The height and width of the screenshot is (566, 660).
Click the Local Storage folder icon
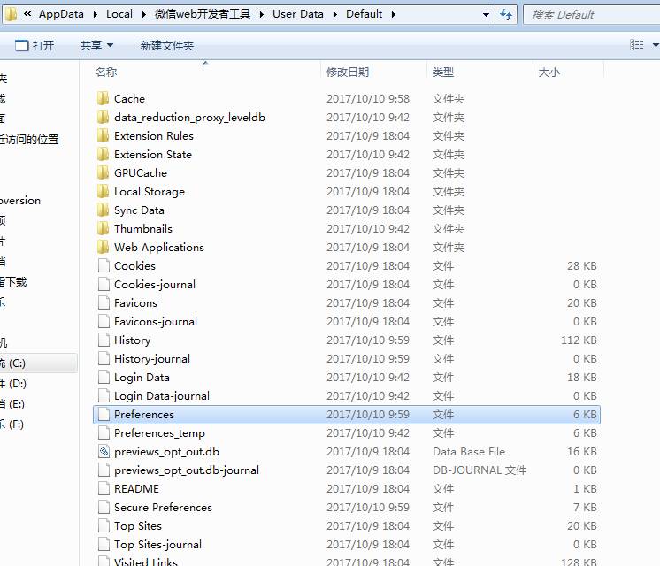(x=103, y=192)
